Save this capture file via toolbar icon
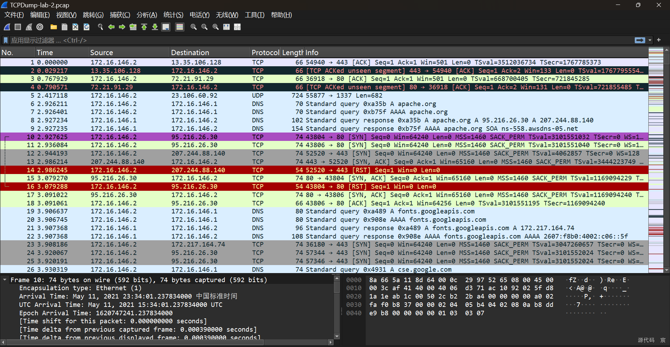Viewport: 670px width, 347px height. pyautogui.click(x=65, y=27)
